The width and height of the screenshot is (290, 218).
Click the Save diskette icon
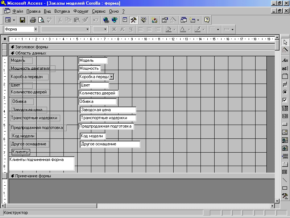(x=22, y=20)
